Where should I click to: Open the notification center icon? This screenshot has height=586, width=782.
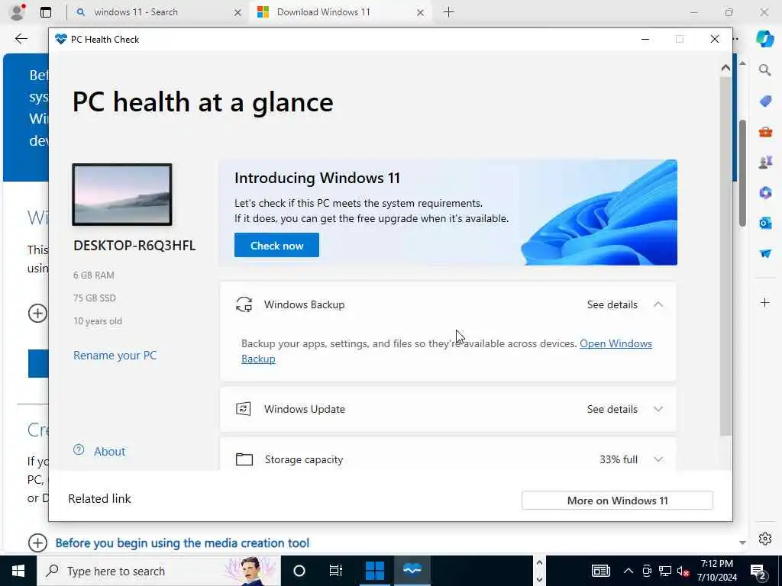pos(758,572)
